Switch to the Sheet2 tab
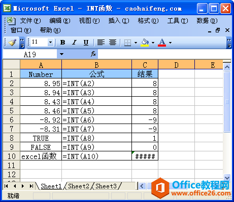234x202 pixels. pos(79,186)
